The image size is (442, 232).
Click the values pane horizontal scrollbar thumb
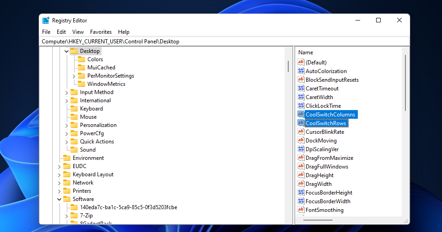click(318, 220)
